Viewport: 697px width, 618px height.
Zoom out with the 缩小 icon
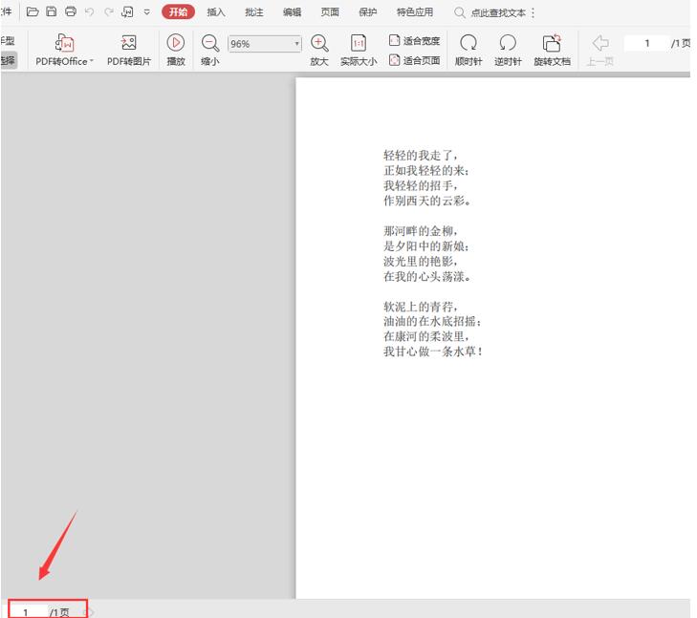pos(209,43)
